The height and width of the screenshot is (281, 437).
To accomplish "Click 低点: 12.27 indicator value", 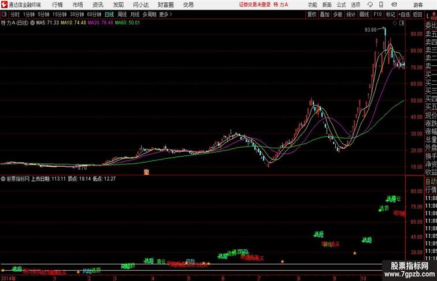I will tap(104, 179).
